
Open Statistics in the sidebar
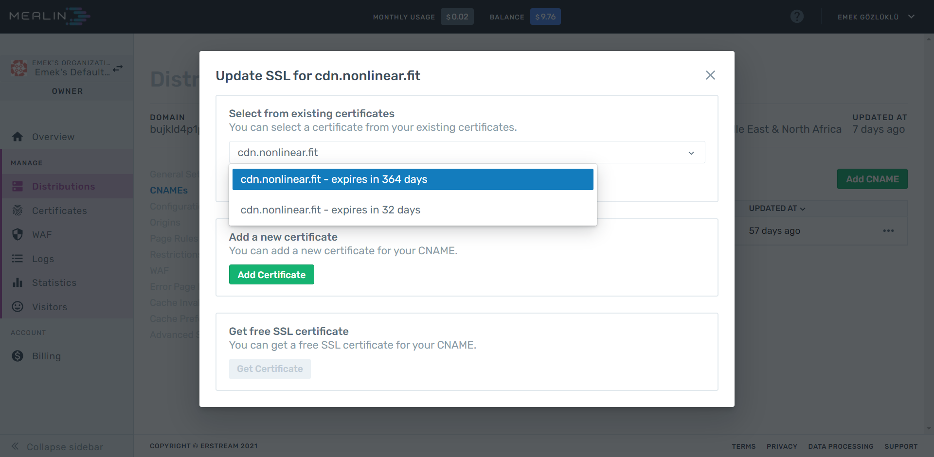pyautogui.click(x=54, y=283)
